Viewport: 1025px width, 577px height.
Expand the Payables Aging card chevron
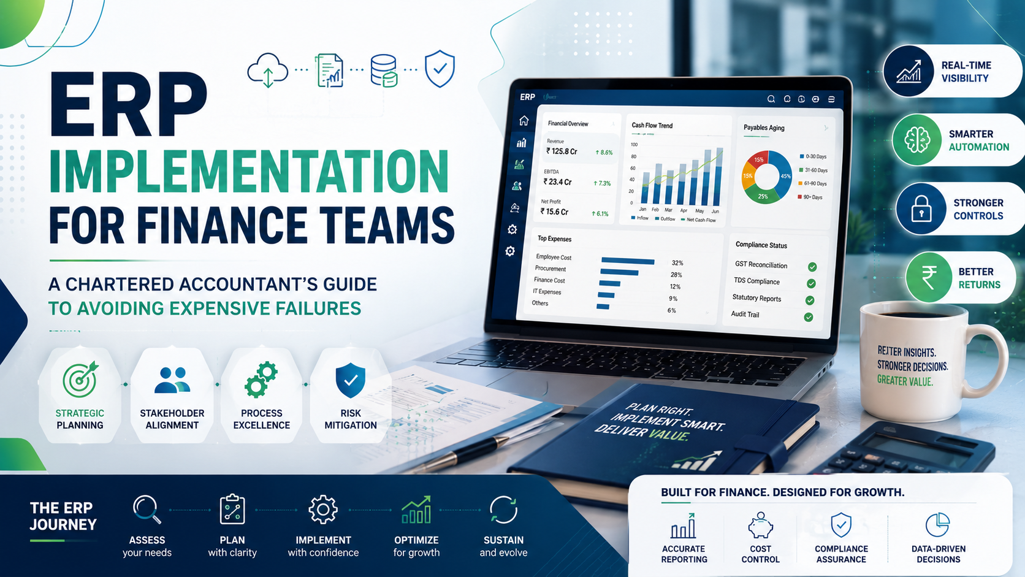pyautogui.click(x=826, y=128)
